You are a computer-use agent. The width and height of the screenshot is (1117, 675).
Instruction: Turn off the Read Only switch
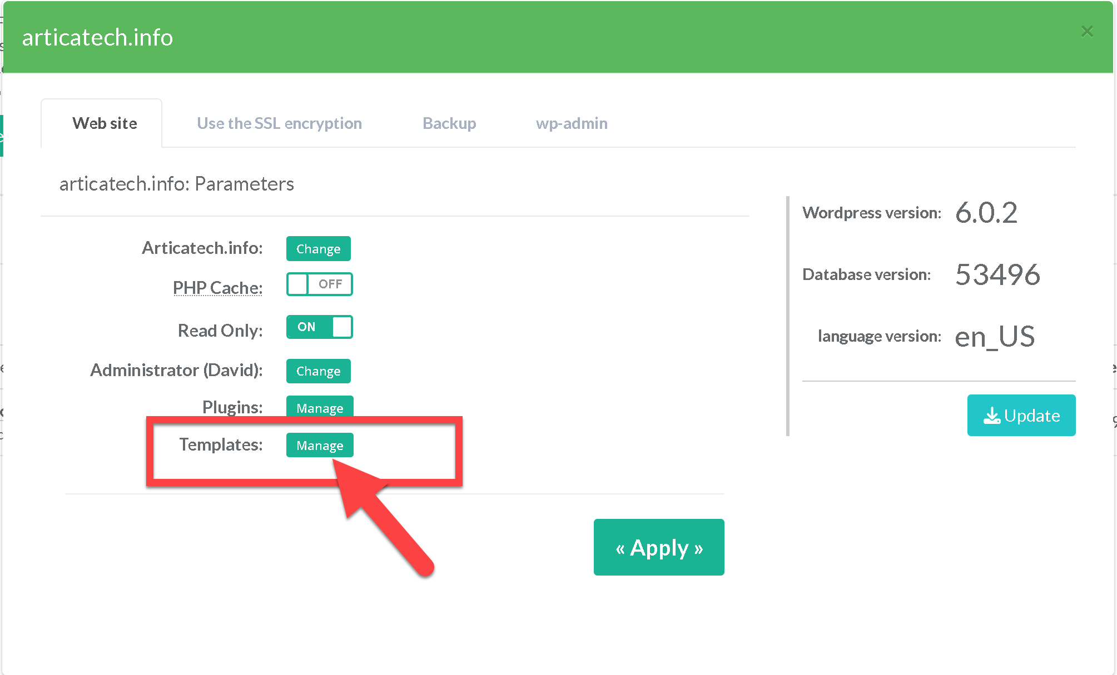click(319, 327)
